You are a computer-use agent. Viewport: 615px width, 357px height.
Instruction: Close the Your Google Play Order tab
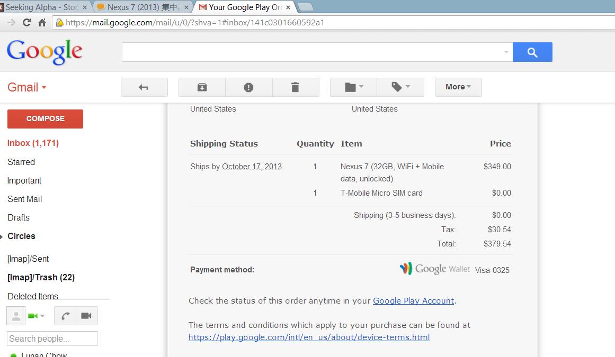[288, 7]
